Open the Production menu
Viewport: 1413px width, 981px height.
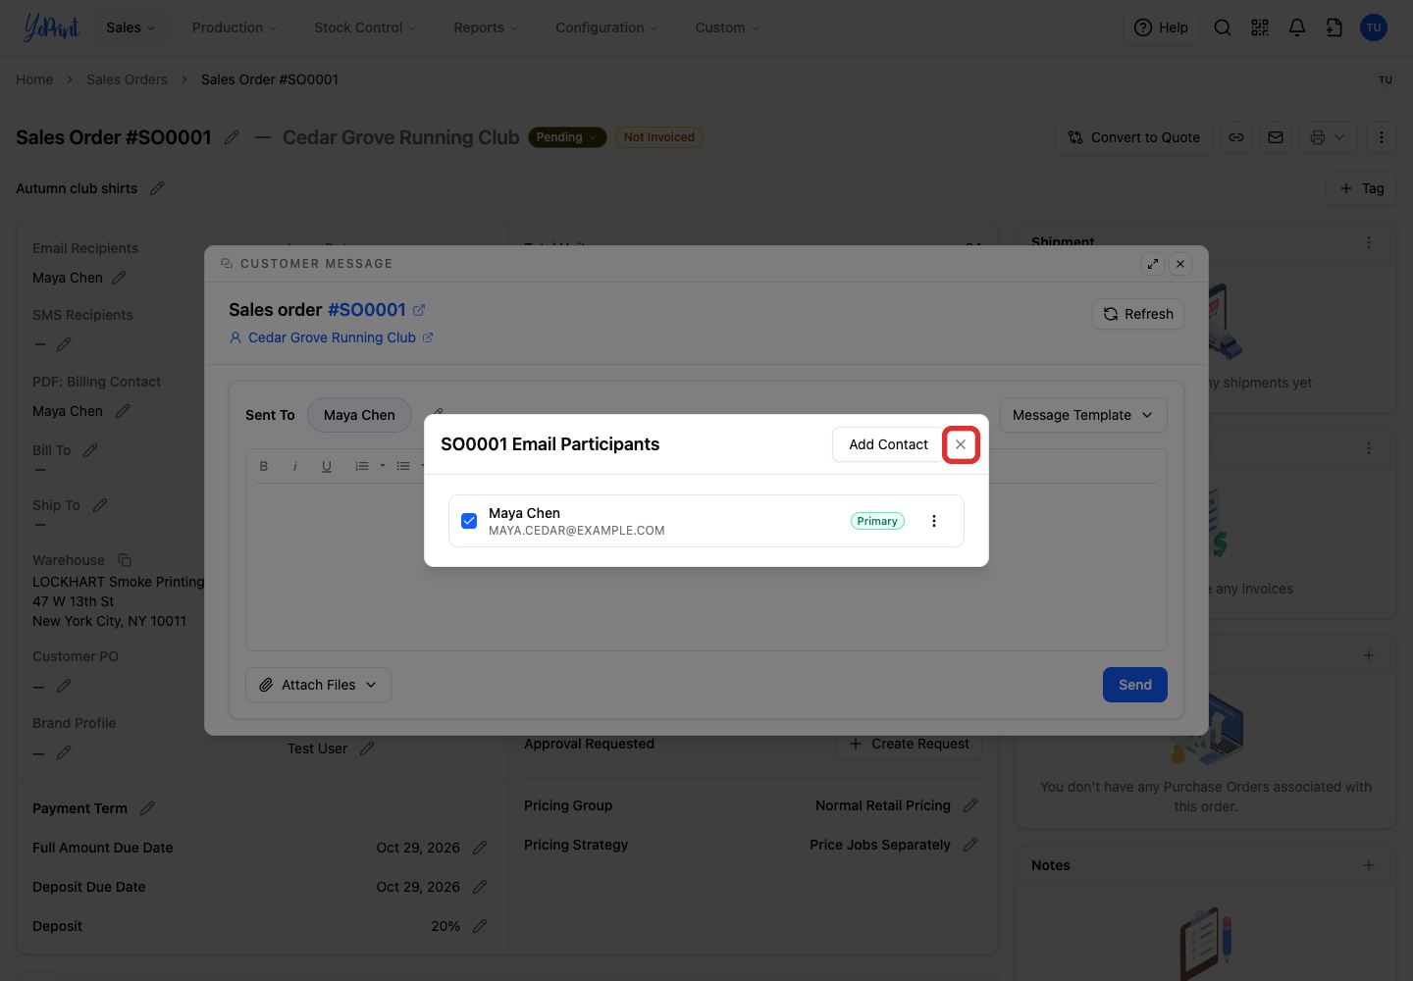point(235,27)
